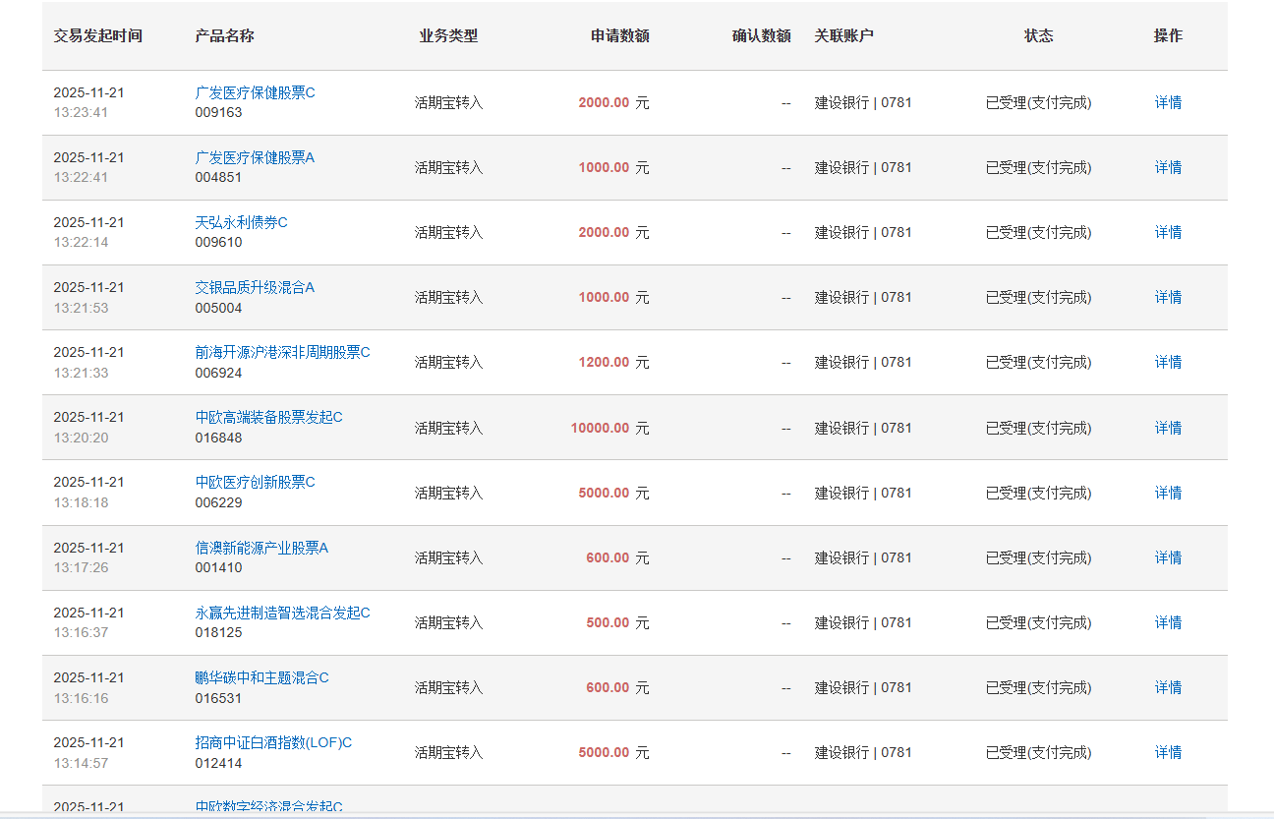Open fund link 永赢先进制造智选混合发起C
Image resolution: width=1274 pixels, height=819 pixels.
282,613
